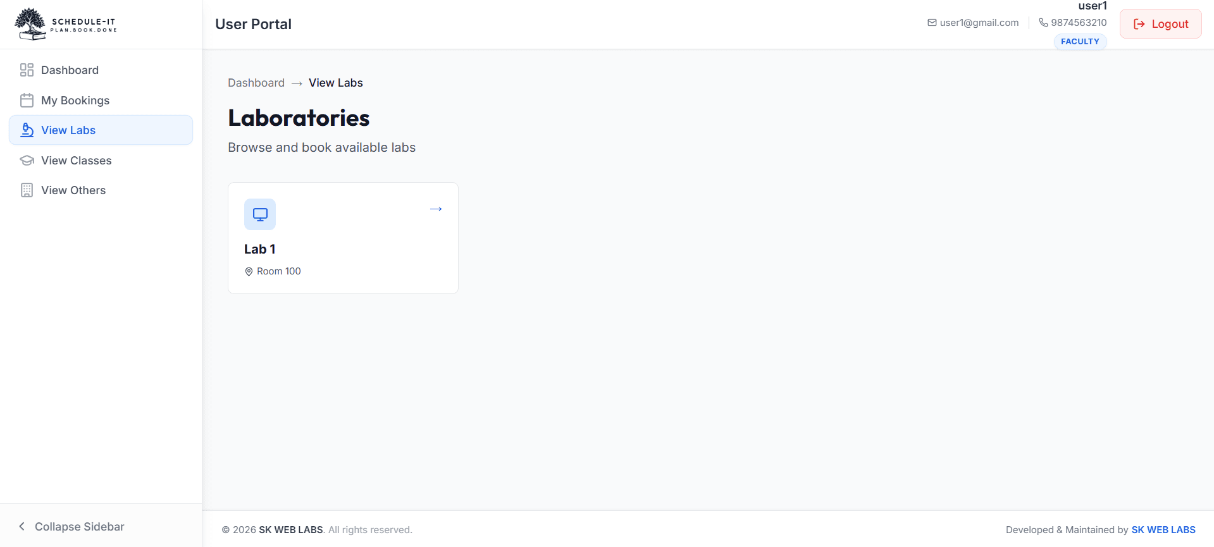
Task: Click the Lab 1 monitor icon
Action: point(260,214)
